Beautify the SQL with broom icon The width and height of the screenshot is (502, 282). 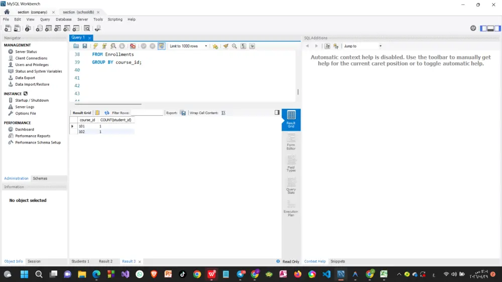pyautogui.click(x=226, y=46)
